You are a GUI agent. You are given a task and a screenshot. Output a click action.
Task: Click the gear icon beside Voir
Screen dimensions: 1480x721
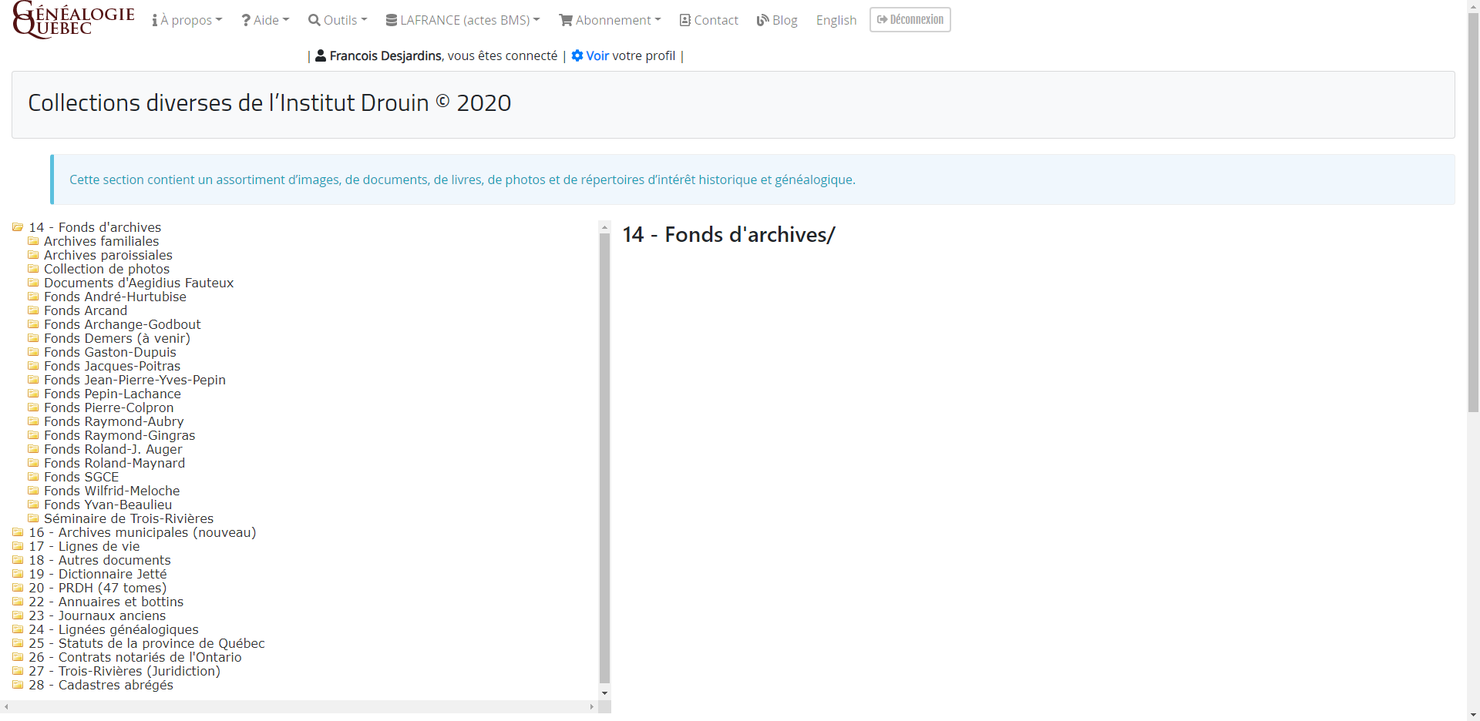[x=577, y=55]
